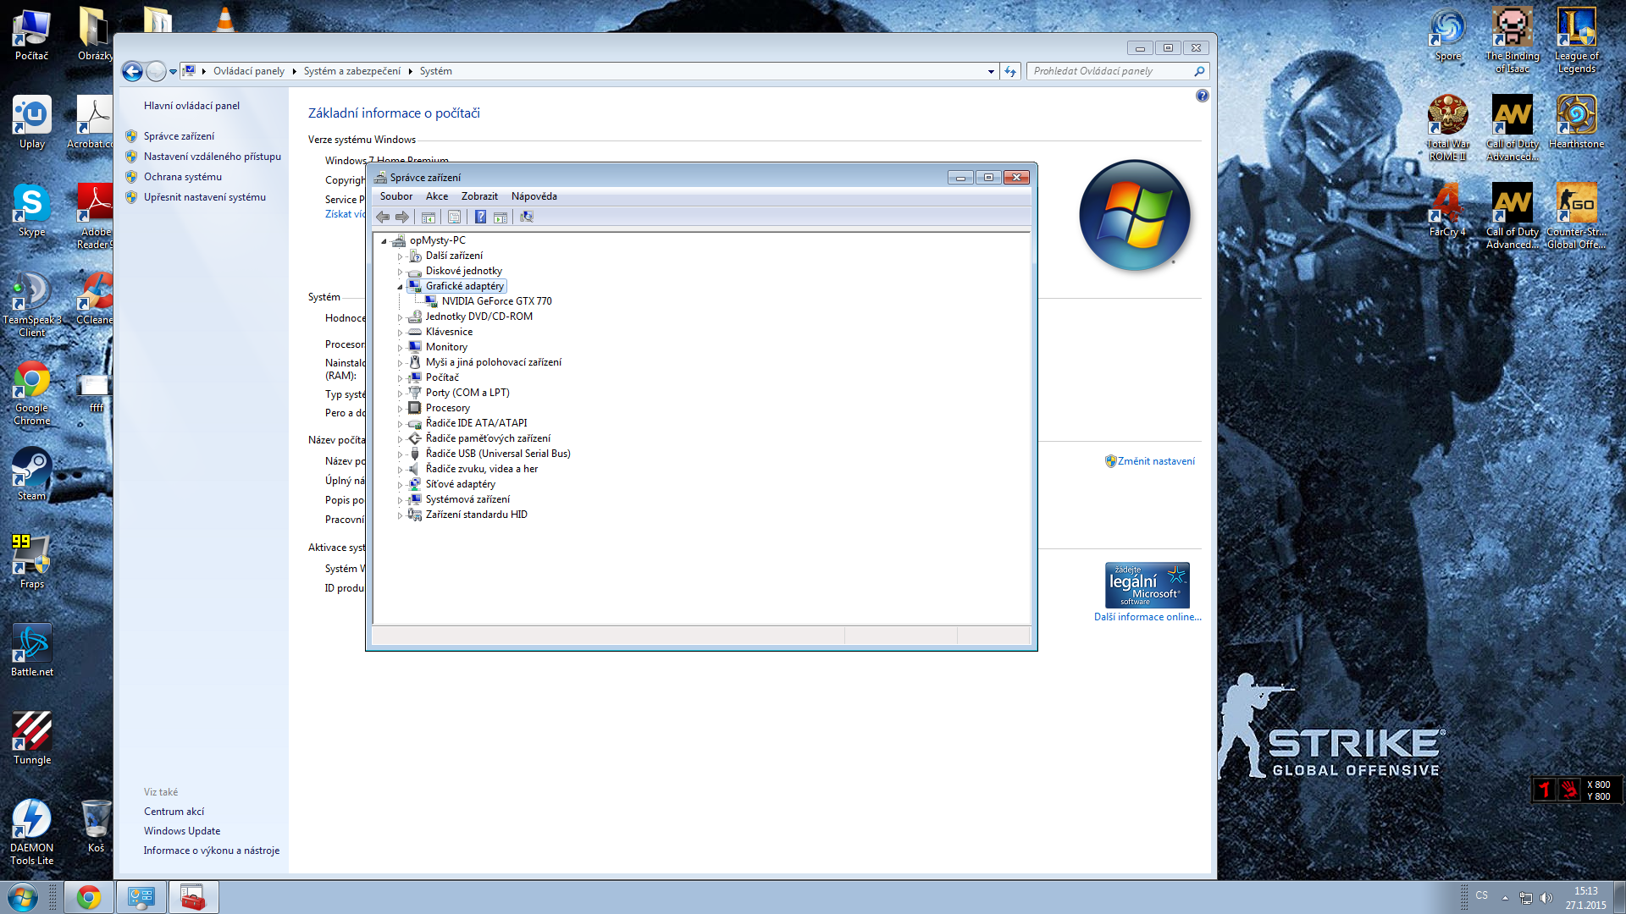Viewport: 1626px width, 914px height.
Task: Click the volume icon in system tray
Action: point(1546,898)
